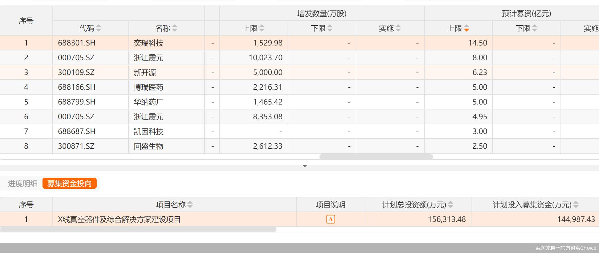Viewport: 599px width, 253px height.
Task: Click stock name 博瑞医药
Action: [148, 87]
